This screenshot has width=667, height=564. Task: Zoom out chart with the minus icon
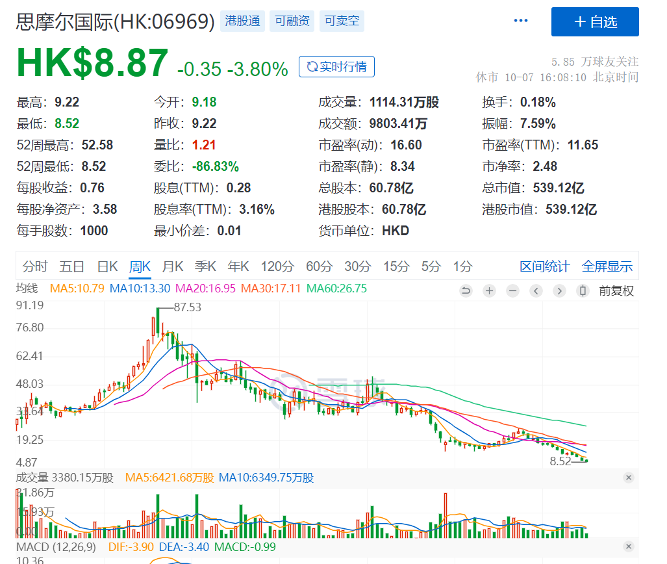point(513,290)
